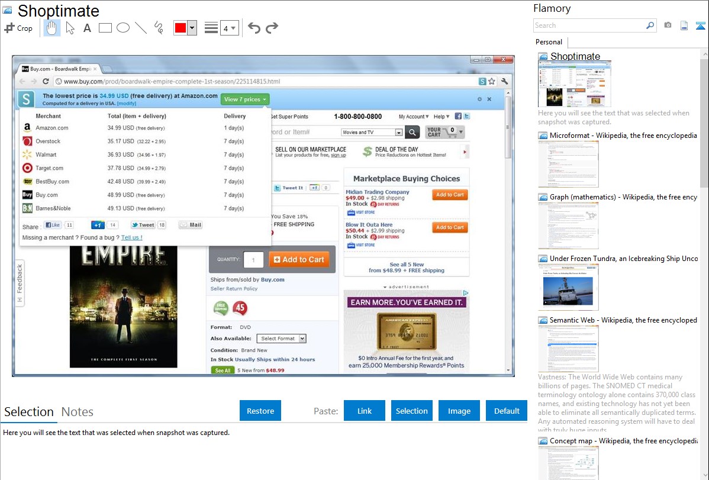The height and width of the screenshot is (480, 709).
Task: Expand the My Account menu
Action: (x=413, y=117)
